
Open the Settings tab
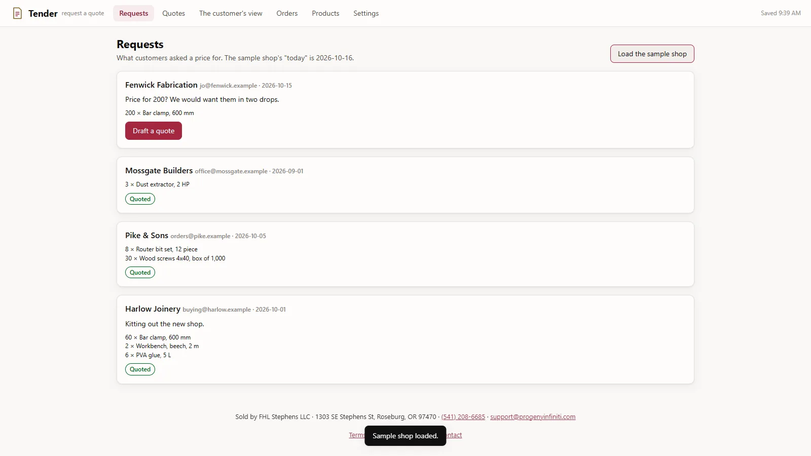point(366,13)
